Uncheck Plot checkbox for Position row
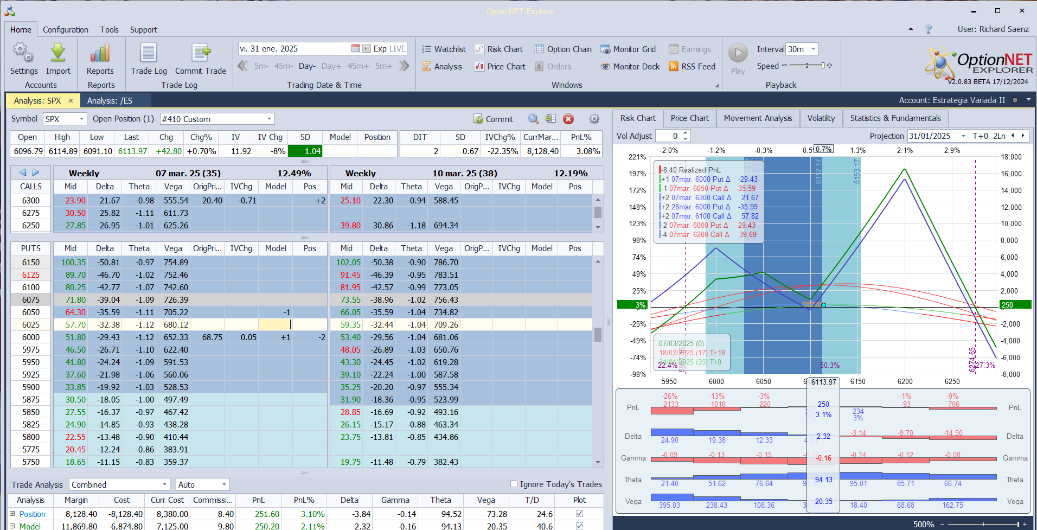The height and width of the screenshot is (530, 1037). [x=579, y=513]
